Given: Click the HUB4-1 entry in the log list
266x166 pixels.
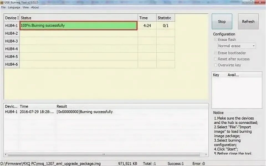Looking at the screenshot, I should coord(11,112).
